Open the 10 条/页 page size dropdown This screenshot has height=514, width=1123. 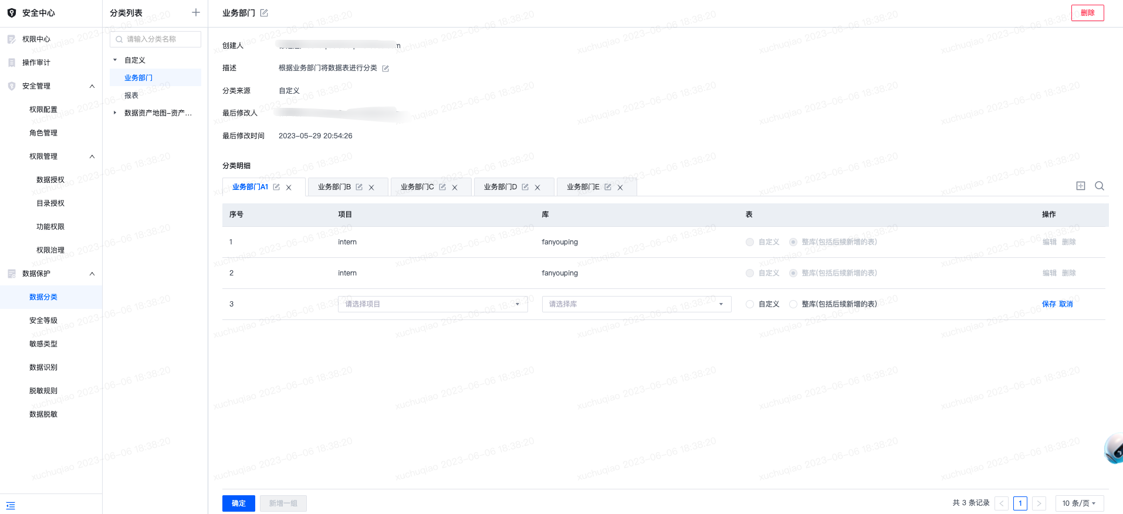1080,503
